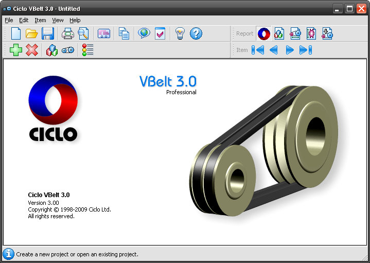Image resolution: width=370 pixels, height=263 pixels.
Task: Click the blue question mark help icon
Action: [x=196, y=34]
